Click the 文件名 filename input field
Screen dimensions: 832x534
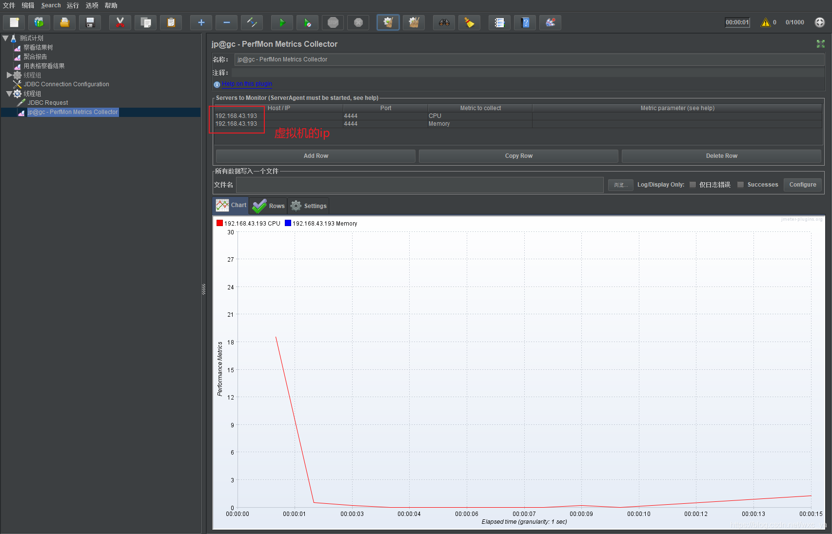(420, 185)
